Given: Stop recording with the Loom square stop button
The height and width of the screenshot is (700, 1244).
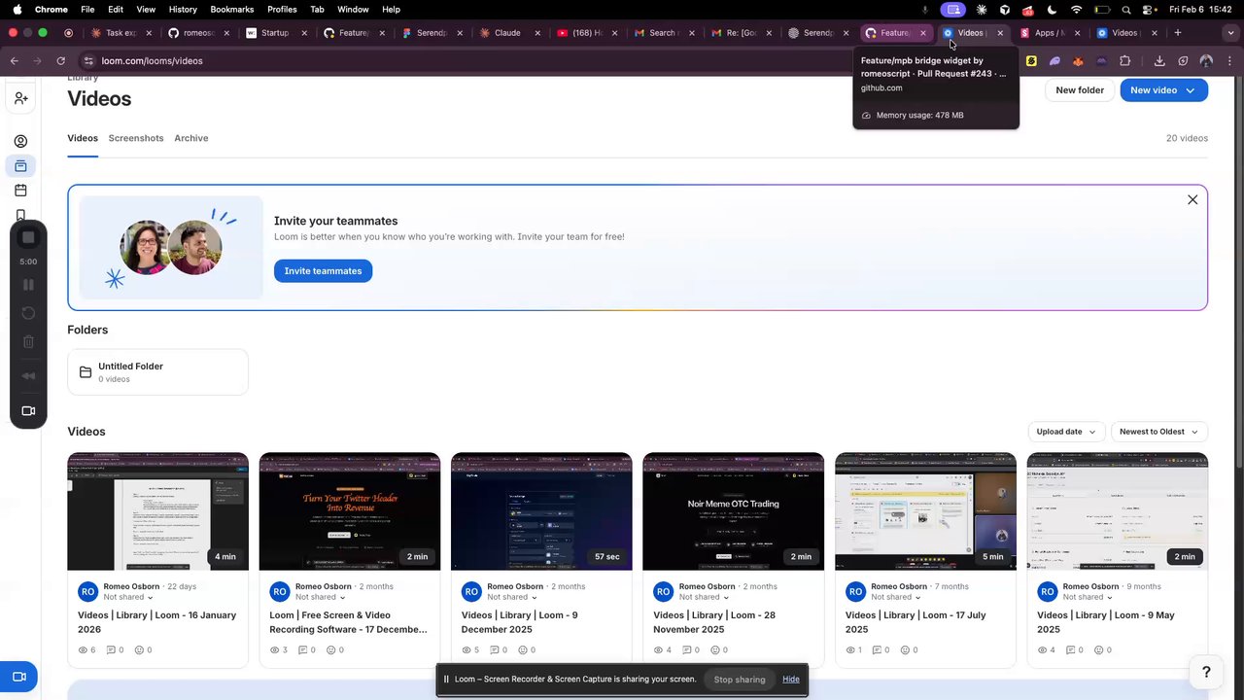Looking at the screenshot, I should pos(28,237).
